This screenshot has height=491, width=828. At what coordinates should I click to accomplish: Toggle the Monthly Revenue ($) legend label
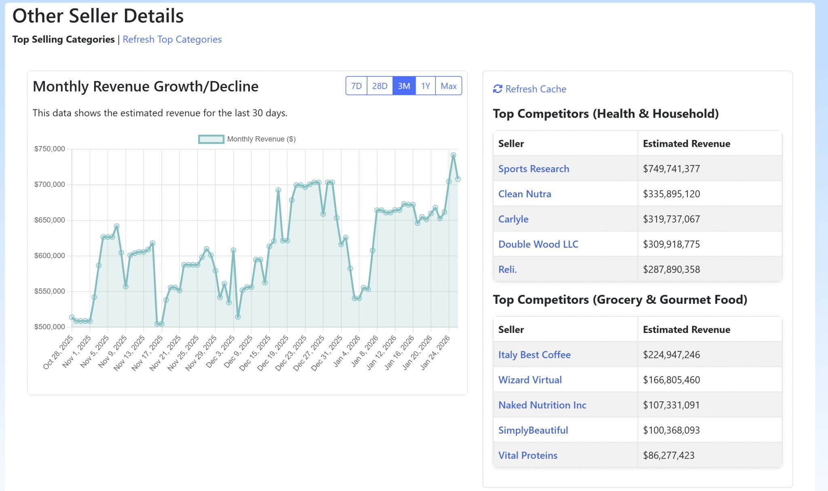click(x=261, y=139)
